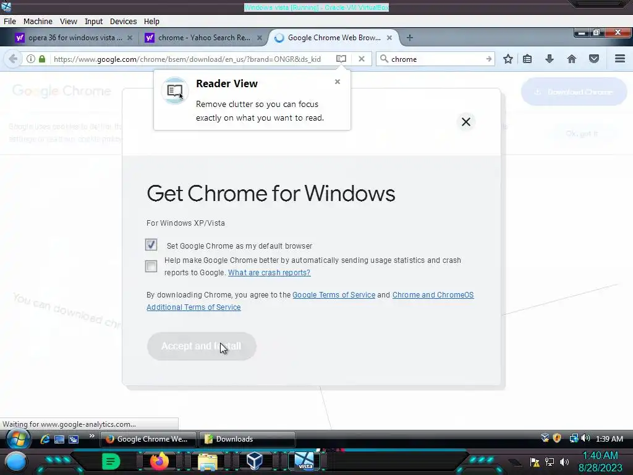Open the VirtualBox Help menu
The width and height of the screenshot is (633, 475).
[x=151, y=22]
